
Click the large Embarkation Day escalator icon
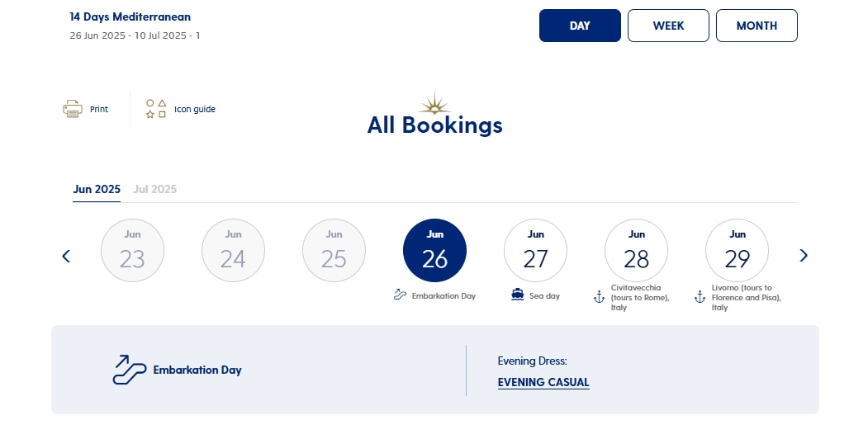point(130,370)
